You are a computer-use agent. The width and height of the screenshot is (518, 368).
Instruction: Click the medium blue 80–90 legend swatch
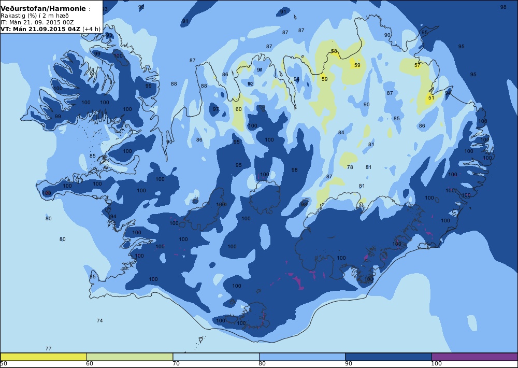(x=302, y=357)
